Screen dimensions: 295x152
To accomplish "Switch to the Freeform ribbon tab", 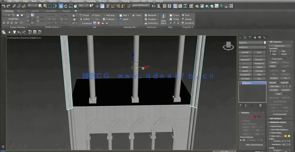I will pos(21,11).
